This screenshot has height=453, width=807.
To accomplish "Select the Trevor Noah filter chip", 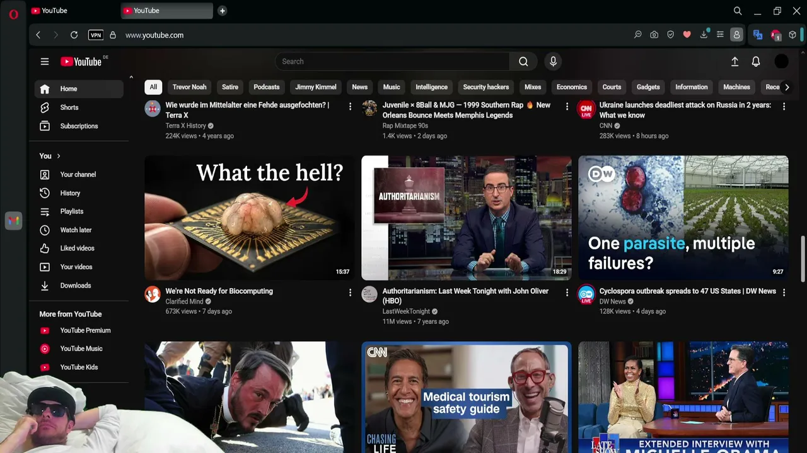I will tap(189, 87).
